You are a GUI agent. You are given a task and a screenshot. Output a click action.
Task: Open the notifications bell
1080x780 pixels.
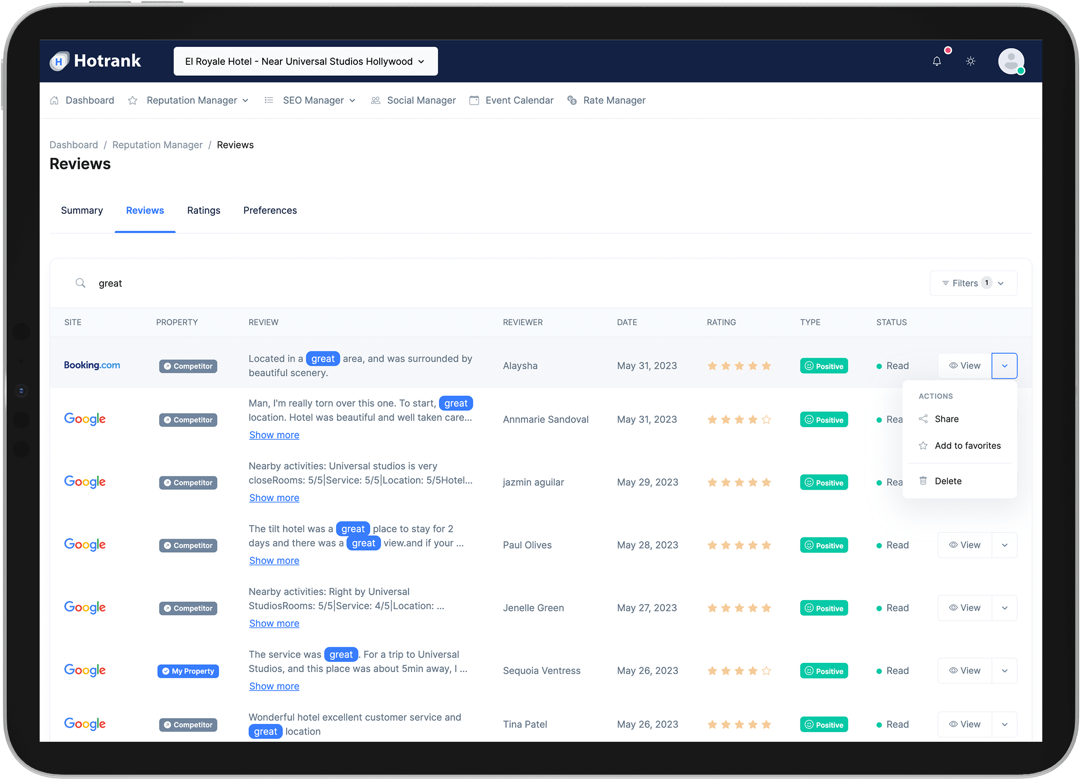(x=936, y=61)
